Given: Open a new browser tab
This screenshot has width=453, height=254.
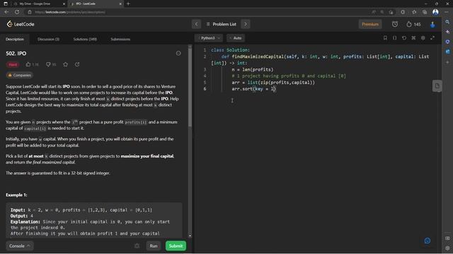Looking at the screenshot, I should 128,4.
